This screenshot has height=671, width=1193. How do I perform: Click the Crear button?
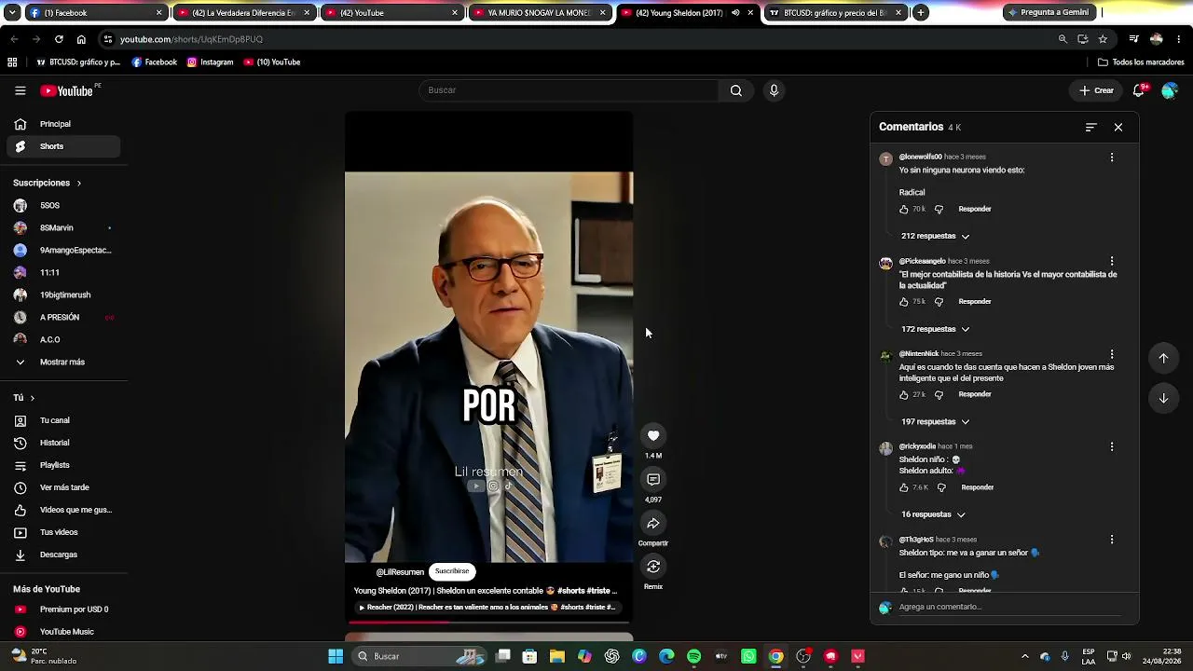click(1097, 90)
